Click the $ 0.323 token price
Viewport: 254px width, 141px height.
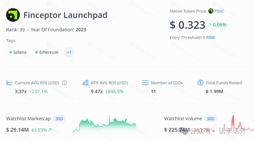pyautogui.click(x=188, y=25)
